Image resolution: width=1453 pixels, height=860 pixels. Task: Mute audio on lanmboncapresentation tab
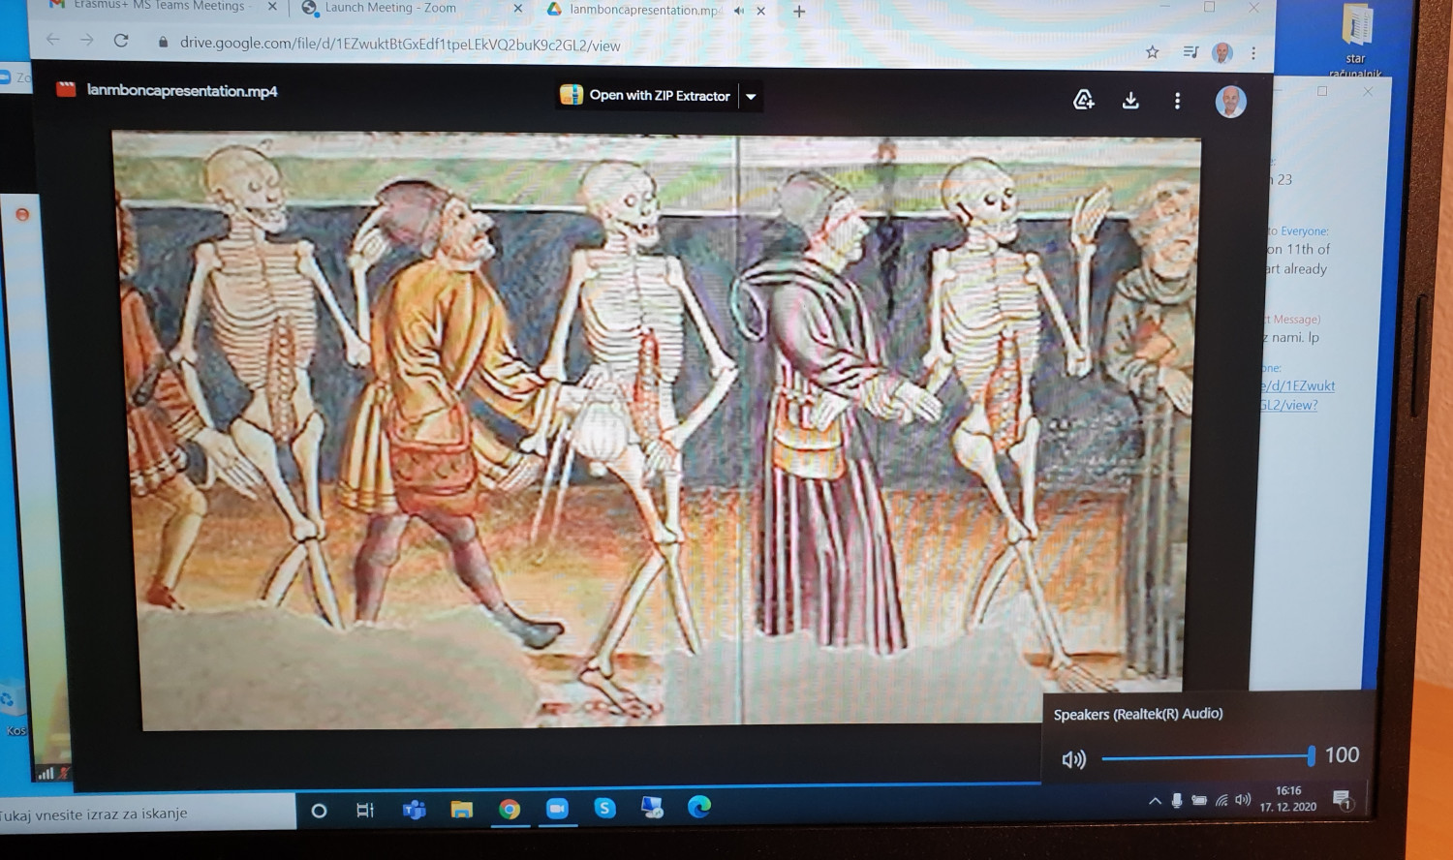coord(739,11)
